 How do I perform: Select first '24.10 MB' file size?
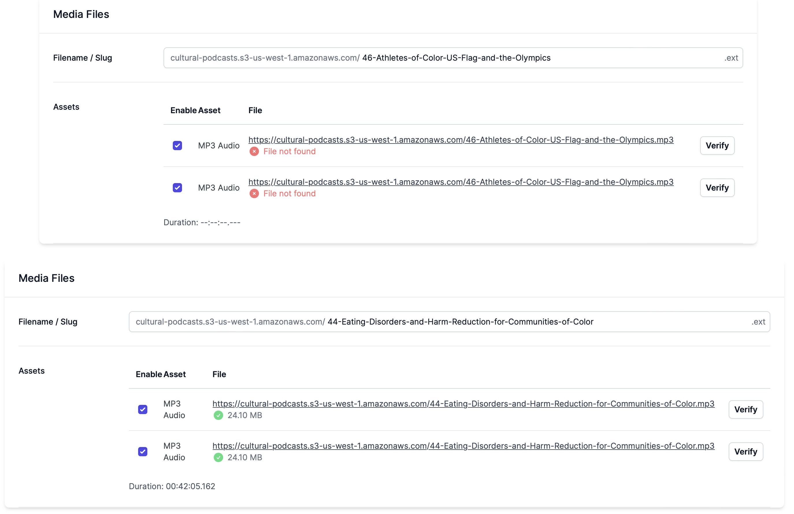[244, 415]
